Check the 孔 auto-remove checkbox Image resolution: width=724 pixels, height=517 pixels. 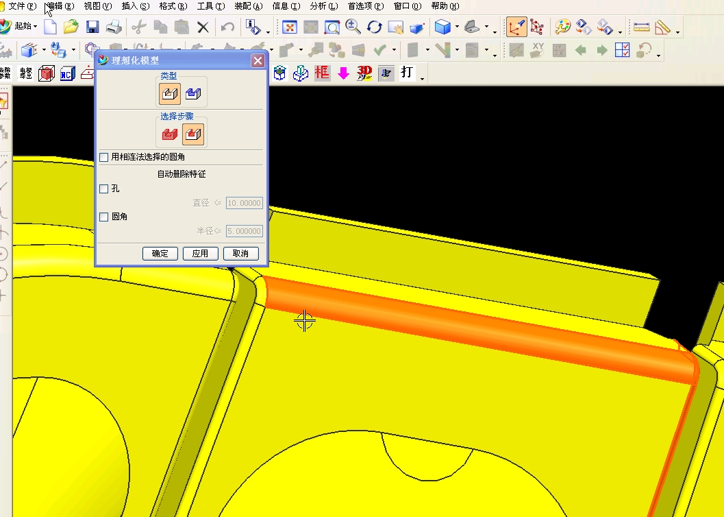click(104, 189)
